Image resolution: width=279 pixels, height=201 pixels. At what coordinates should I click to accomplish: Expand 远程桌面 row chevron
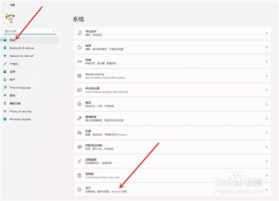267,161
